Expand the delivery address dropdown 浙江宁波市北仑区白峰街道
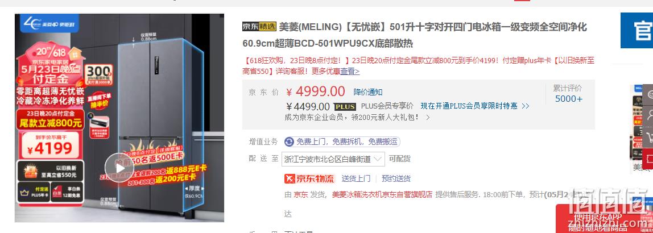653x233 pixels. 333,159
